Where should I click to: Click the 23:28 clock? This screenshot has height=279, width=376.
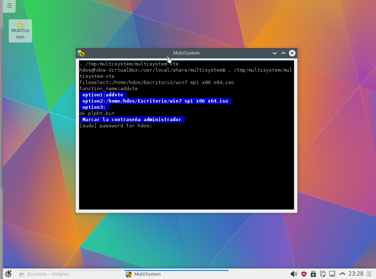click(x=356, y=274)
